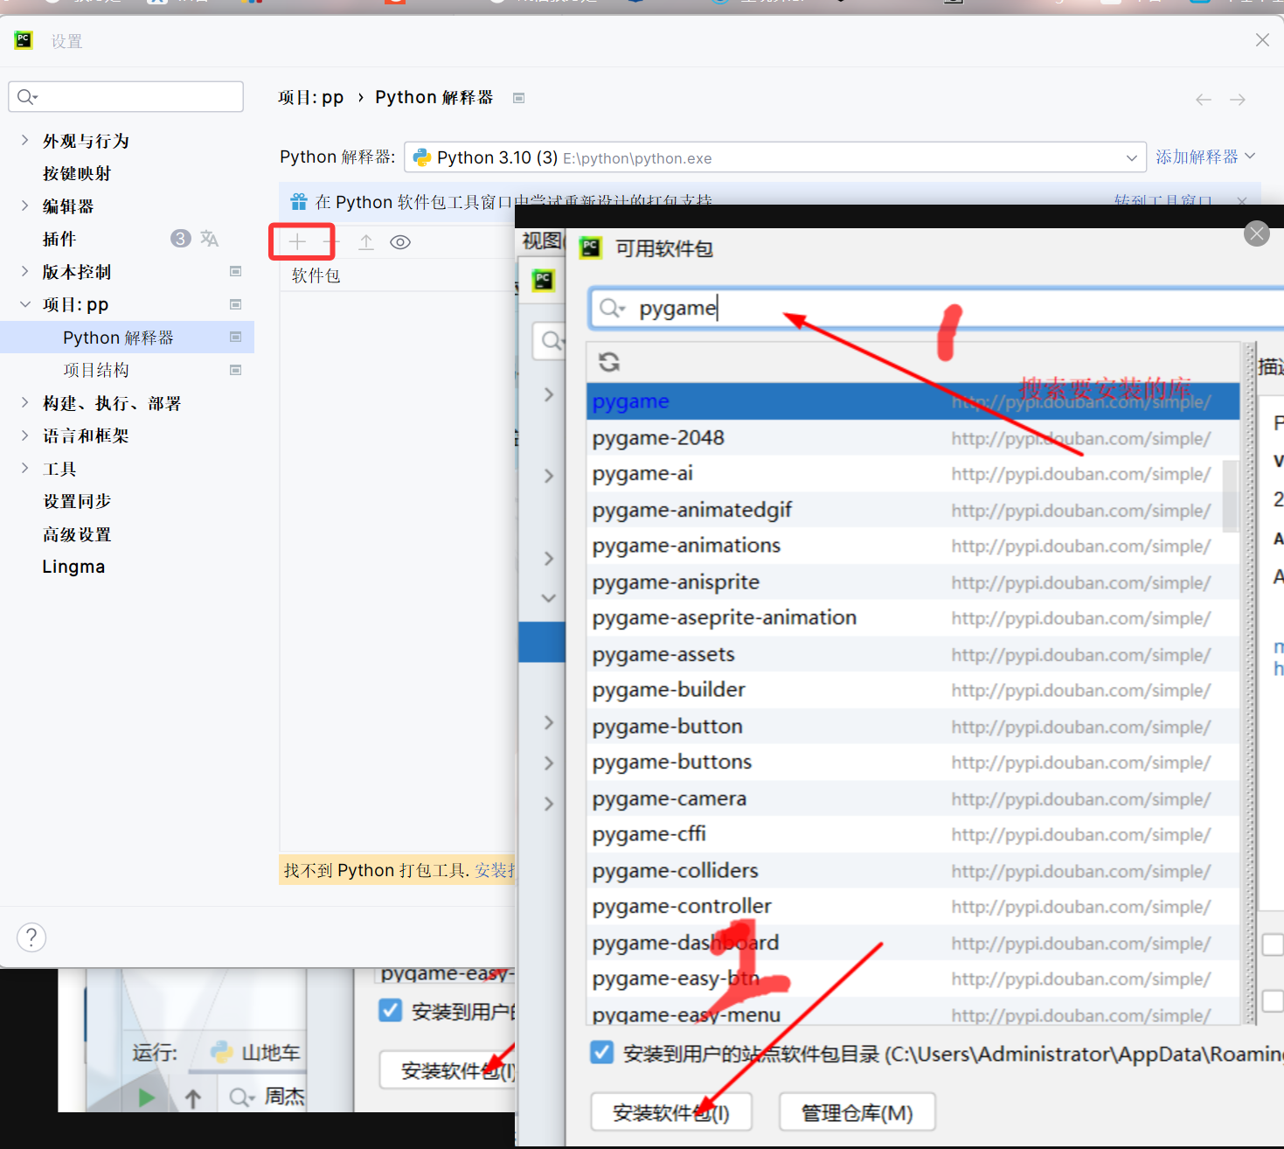
Task: Select the pygame-cffi package
Action: click(x=913, y=834)
